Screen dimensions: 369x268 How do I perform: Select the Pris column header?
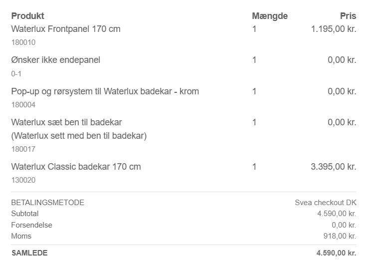348,16
